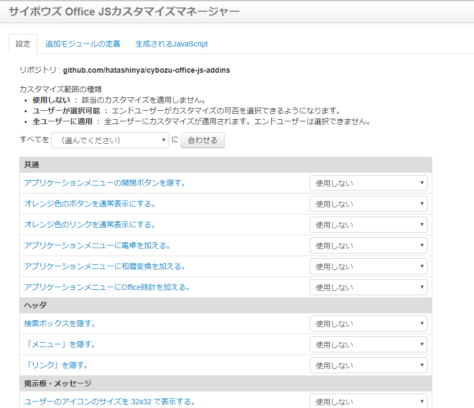Viewport: 474px width, 408px height.
Task: Open dropdown for ユーザーのアイコンのサイズ 32x32 row
Action: point(368,402)
